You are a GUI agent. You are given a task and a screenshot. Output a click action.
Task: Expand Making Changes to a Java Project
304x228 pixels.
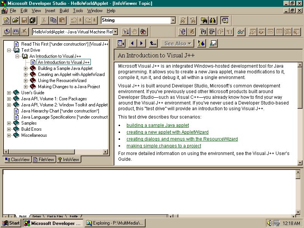[25, 87]
